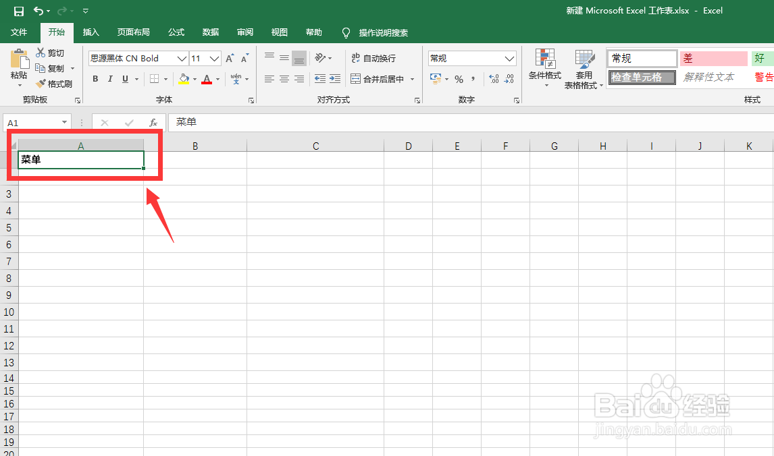Expand the 复制 dropdown arrow

pos(72,69)
